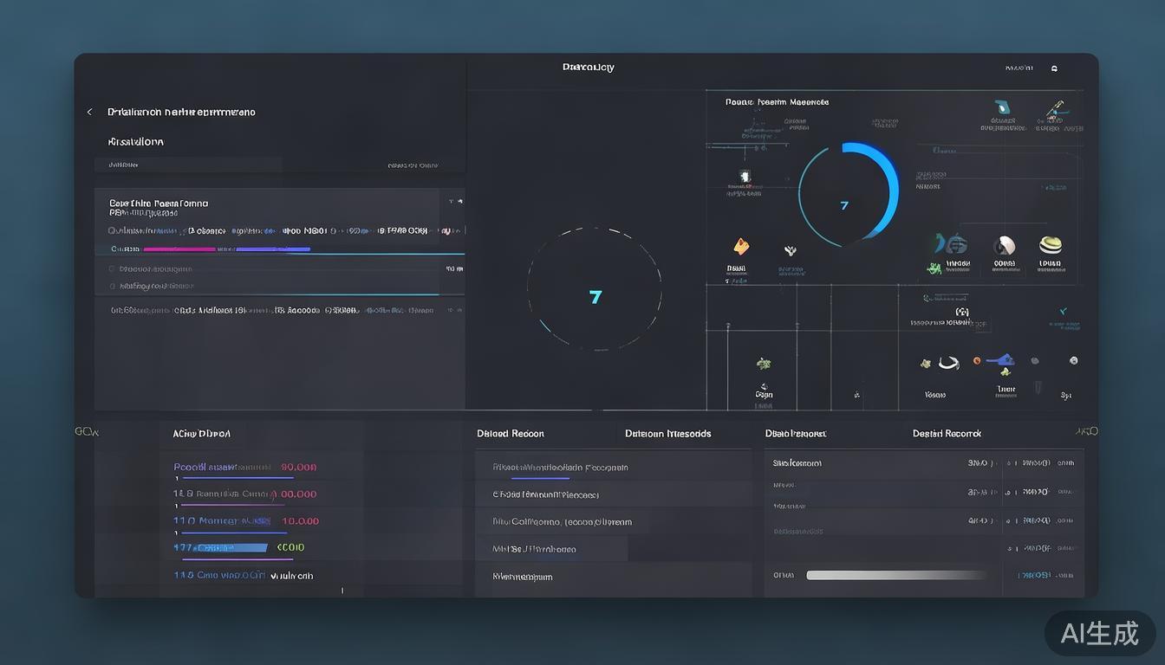This screenshot has height=665, width=1165.
Task: Toggle the second checkbox below the colored bar
Action: [x=112, y=285]
